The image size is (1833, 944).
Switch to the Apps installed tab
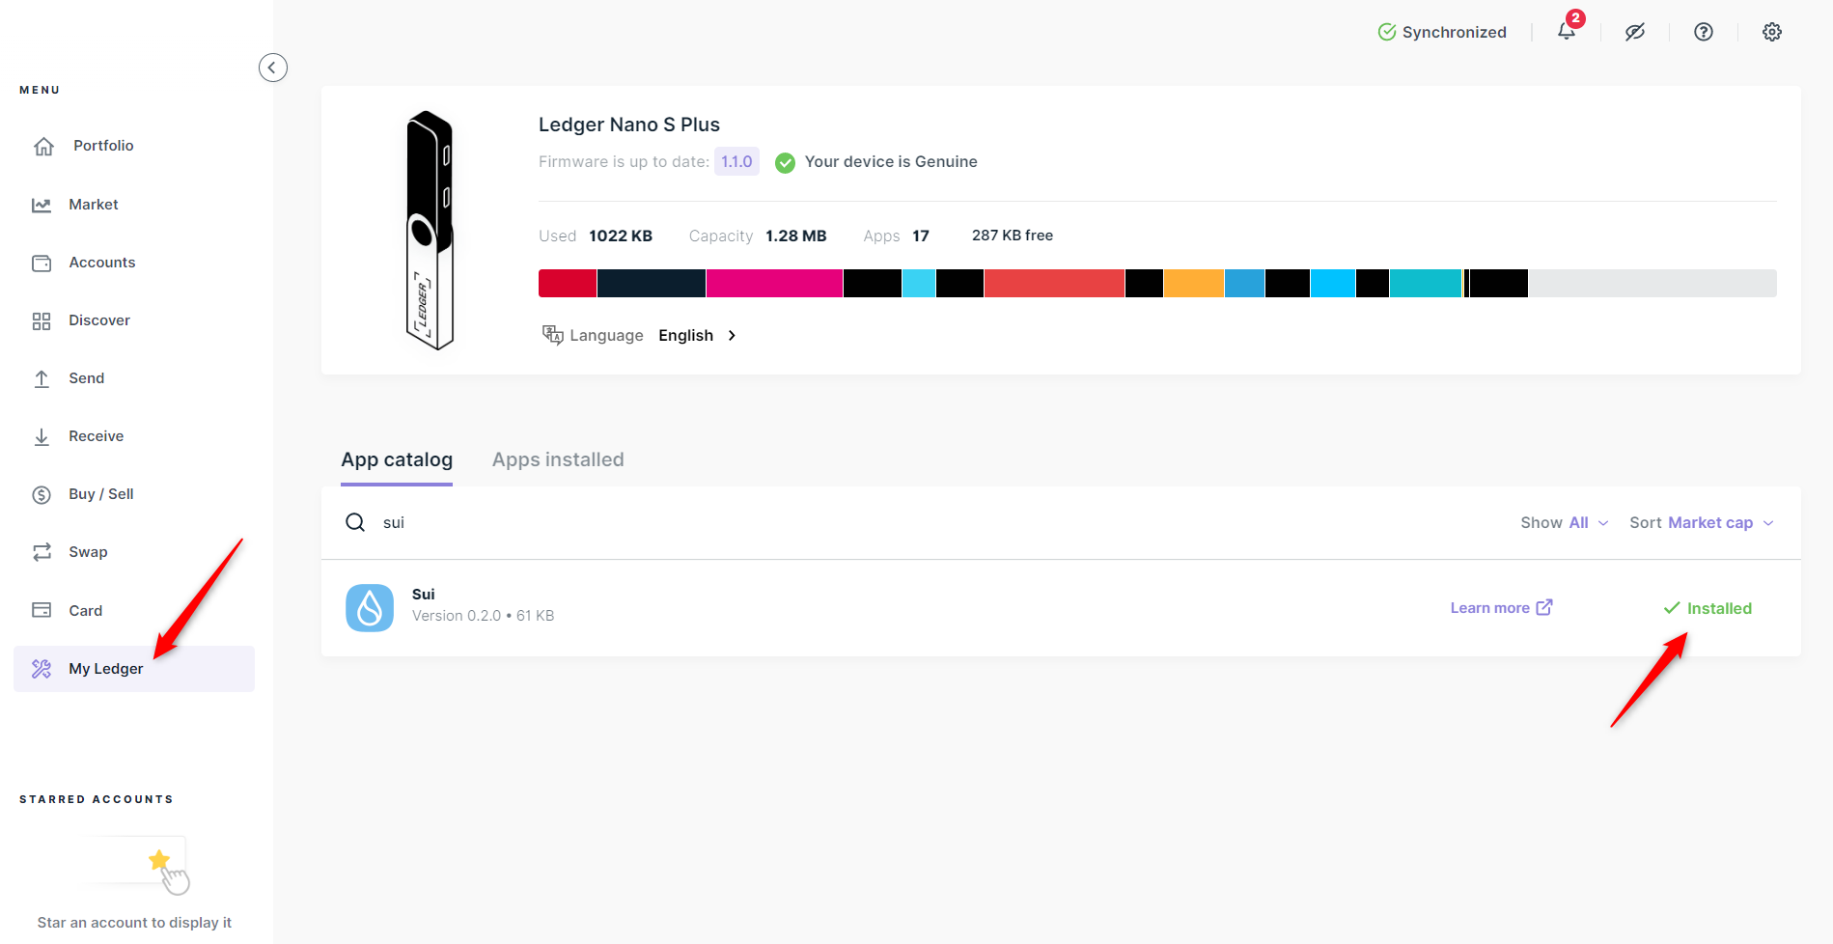[558, 459]
